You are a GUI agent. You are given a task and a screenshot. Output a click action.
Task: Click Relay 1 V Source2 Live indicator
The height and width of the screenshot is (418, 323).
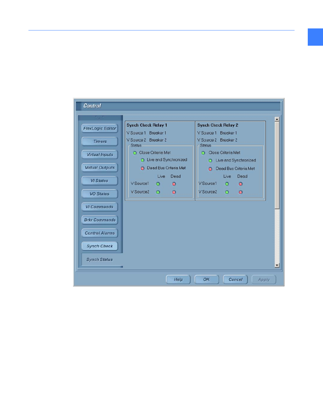tap(158, 192)
